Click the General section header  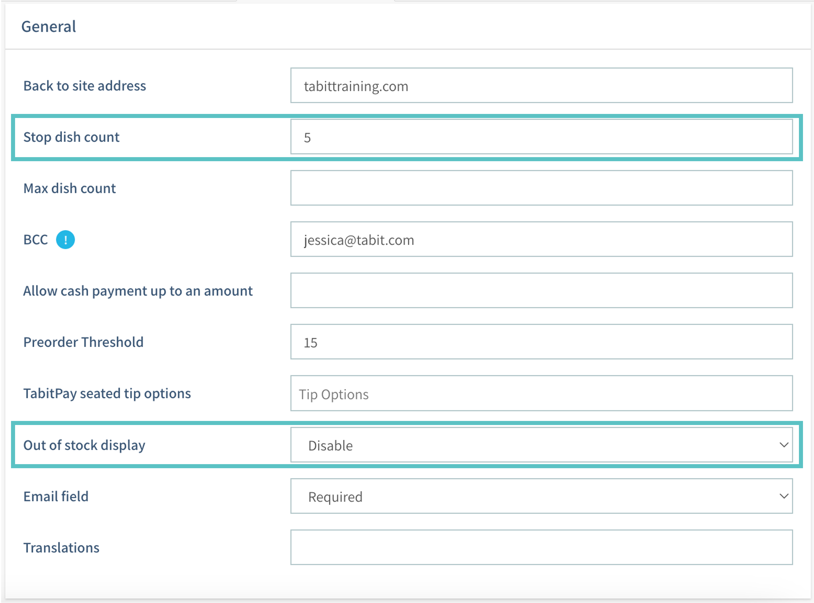[x=48, y=27]
